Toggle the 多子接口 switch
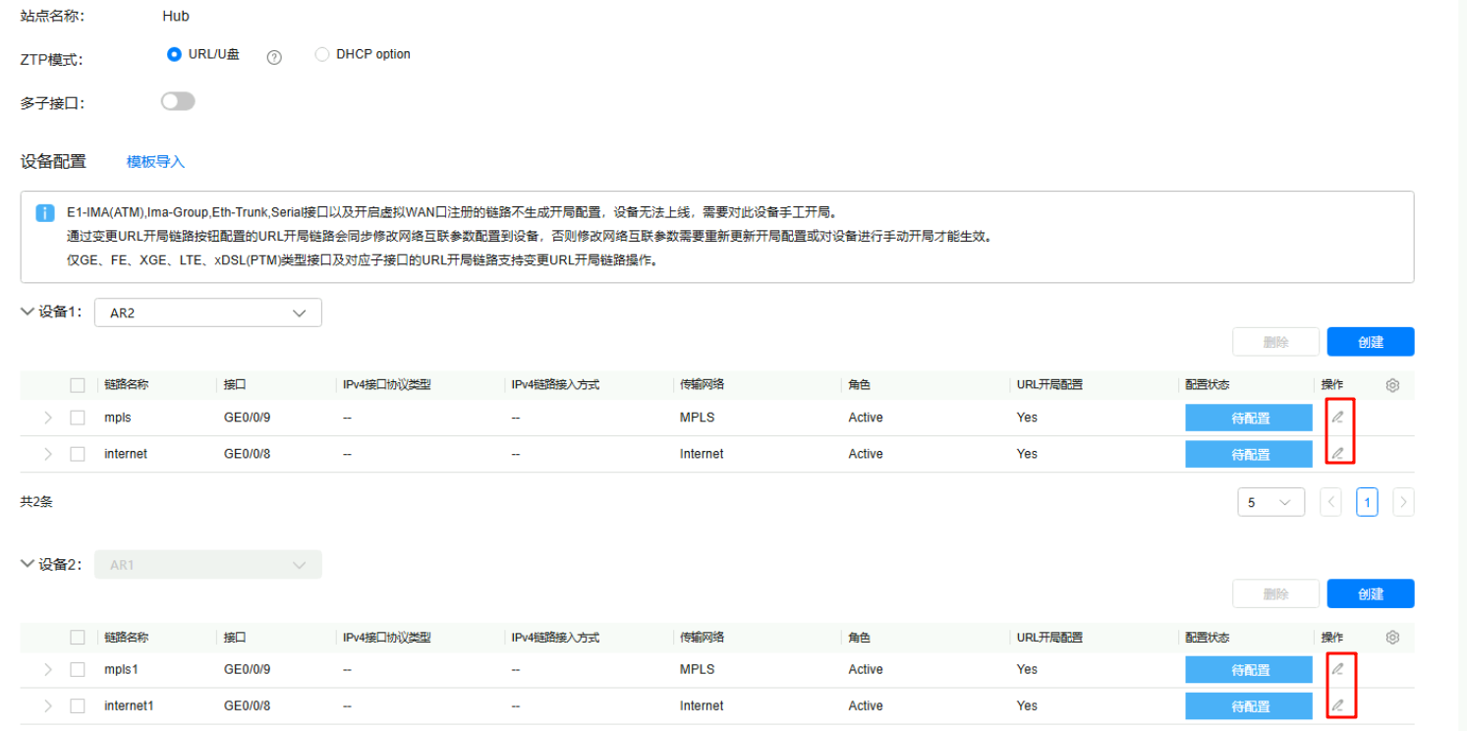The height and width of the screenshot is (731, 1467). pyautogui.click(x=178, y=101)
